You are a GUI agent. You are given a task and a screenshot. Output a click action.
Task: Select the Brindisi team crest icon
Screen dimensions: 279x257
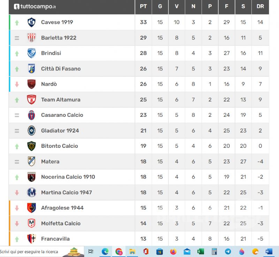coord(31,53)
